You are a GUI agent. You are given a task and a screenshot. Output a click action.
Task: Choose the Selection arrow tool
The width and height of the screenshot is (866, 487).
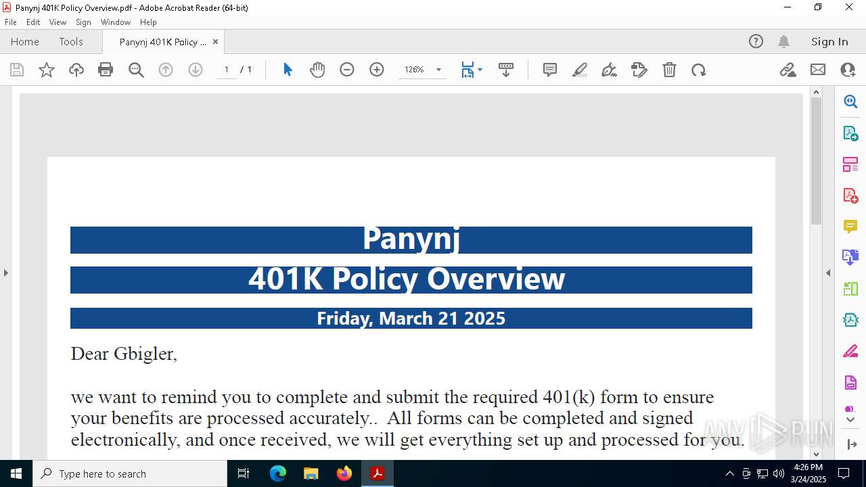(x=288, y=70)
